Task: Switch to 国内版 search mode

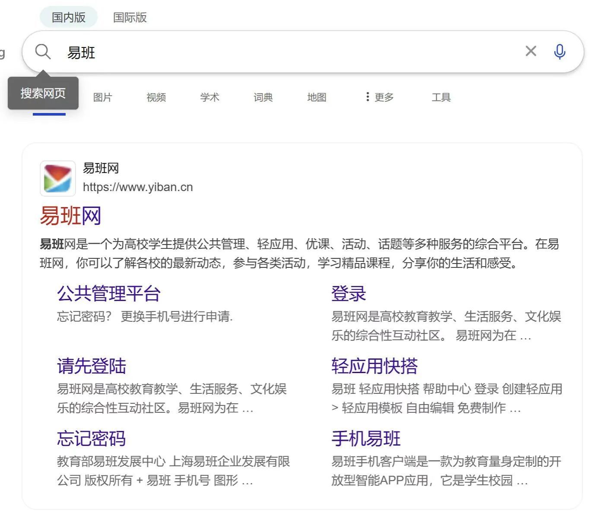Action: click(x=69, y=17)
